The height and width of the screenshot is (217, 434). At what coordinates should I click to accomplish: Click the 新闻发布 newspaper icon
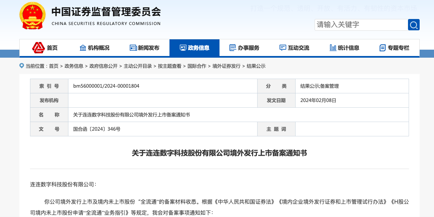tap(133, 48)
